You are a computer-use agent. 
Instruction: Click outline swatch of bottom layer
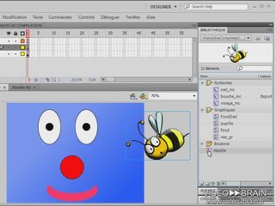coord(23,54)
